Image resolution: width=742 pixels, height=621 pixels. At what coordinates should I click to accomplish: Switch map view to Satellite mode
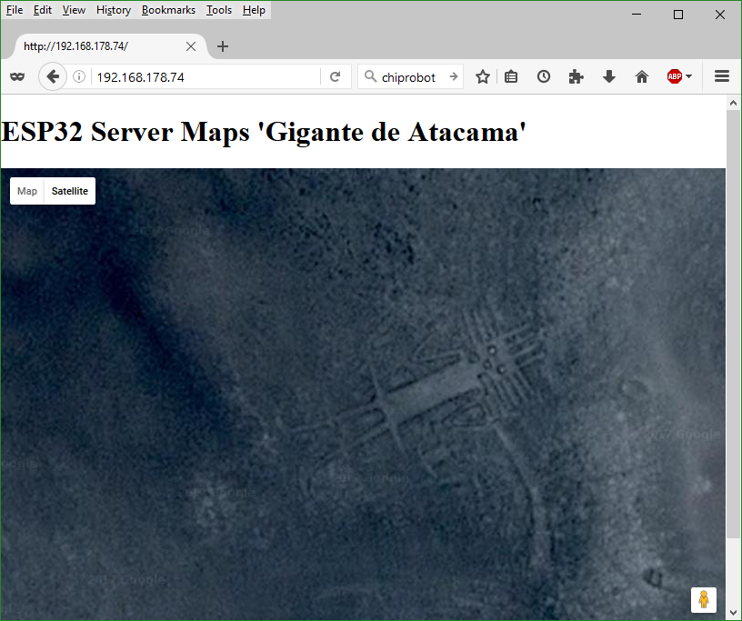tap(70, 191)
